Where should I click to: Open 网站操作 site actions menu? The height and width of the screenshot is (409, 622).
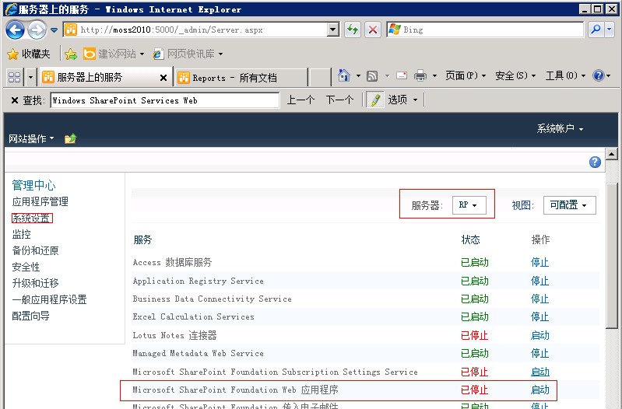pos(31,138)
